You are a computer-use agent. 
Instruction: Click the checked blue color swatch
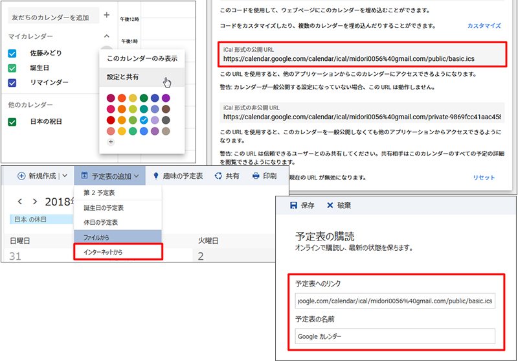pos(144,120)
